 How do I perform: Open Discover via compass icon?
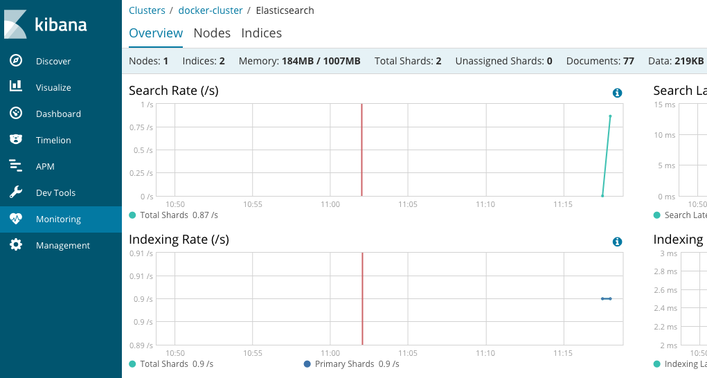coord(16,60)
